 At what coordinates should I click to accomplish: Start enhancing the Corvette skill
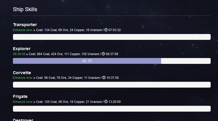point(23,78)
